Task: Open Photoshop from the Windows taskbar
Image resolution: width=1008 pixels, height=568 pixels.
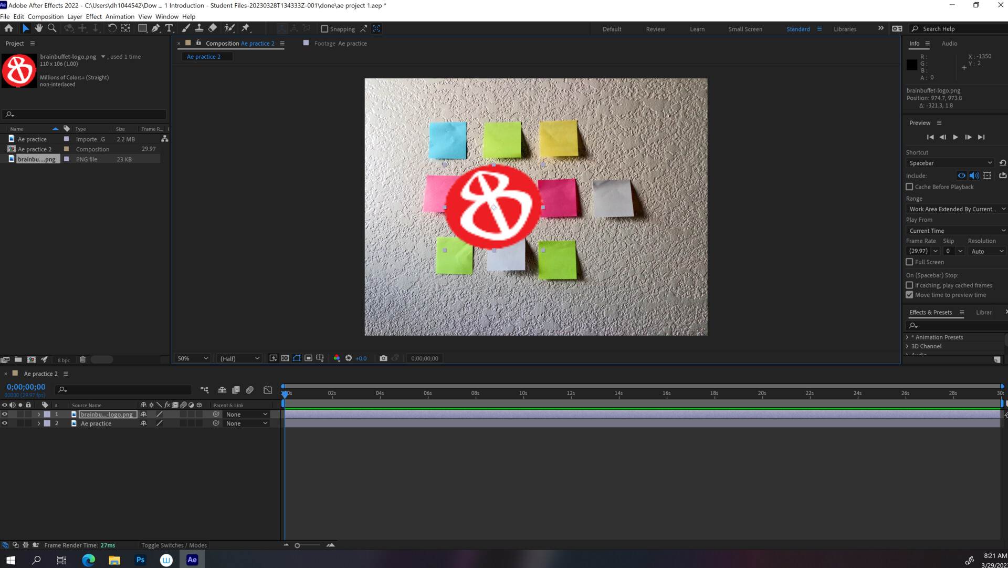Action: (140, 560)
